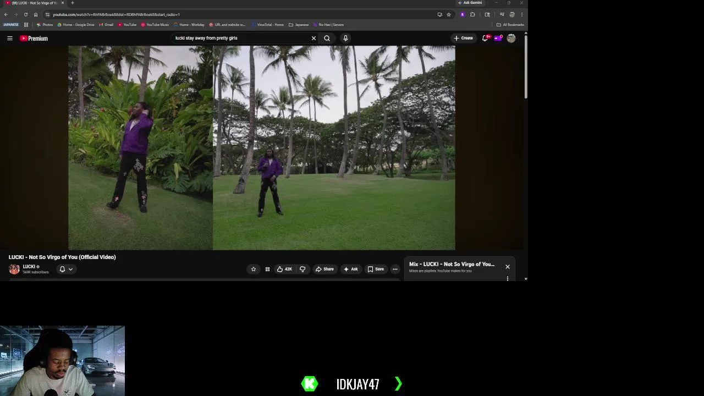Open the Gmail bookmark
The height and width of the screenshot is (396, 704).
tap(106, 25)
